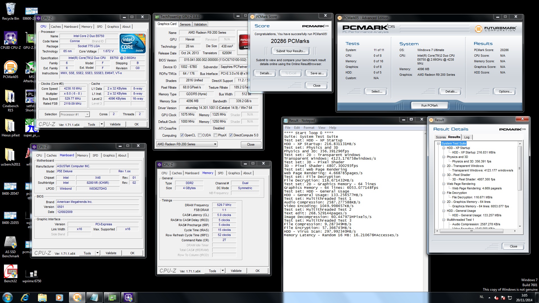
Task: Open the Scores tab in Result Details
Action: (440, 137)
